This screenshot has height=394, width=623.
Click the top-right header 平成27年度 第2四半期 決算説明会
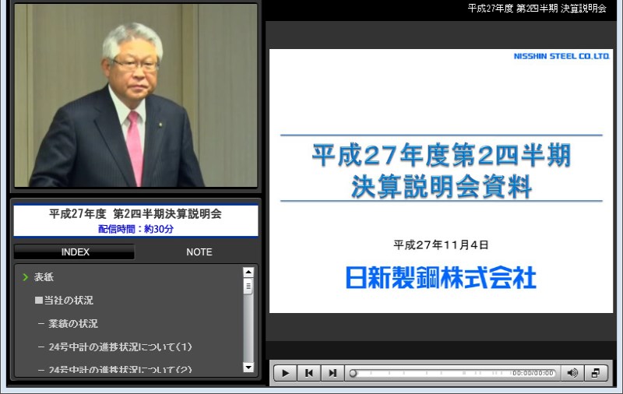537,9
